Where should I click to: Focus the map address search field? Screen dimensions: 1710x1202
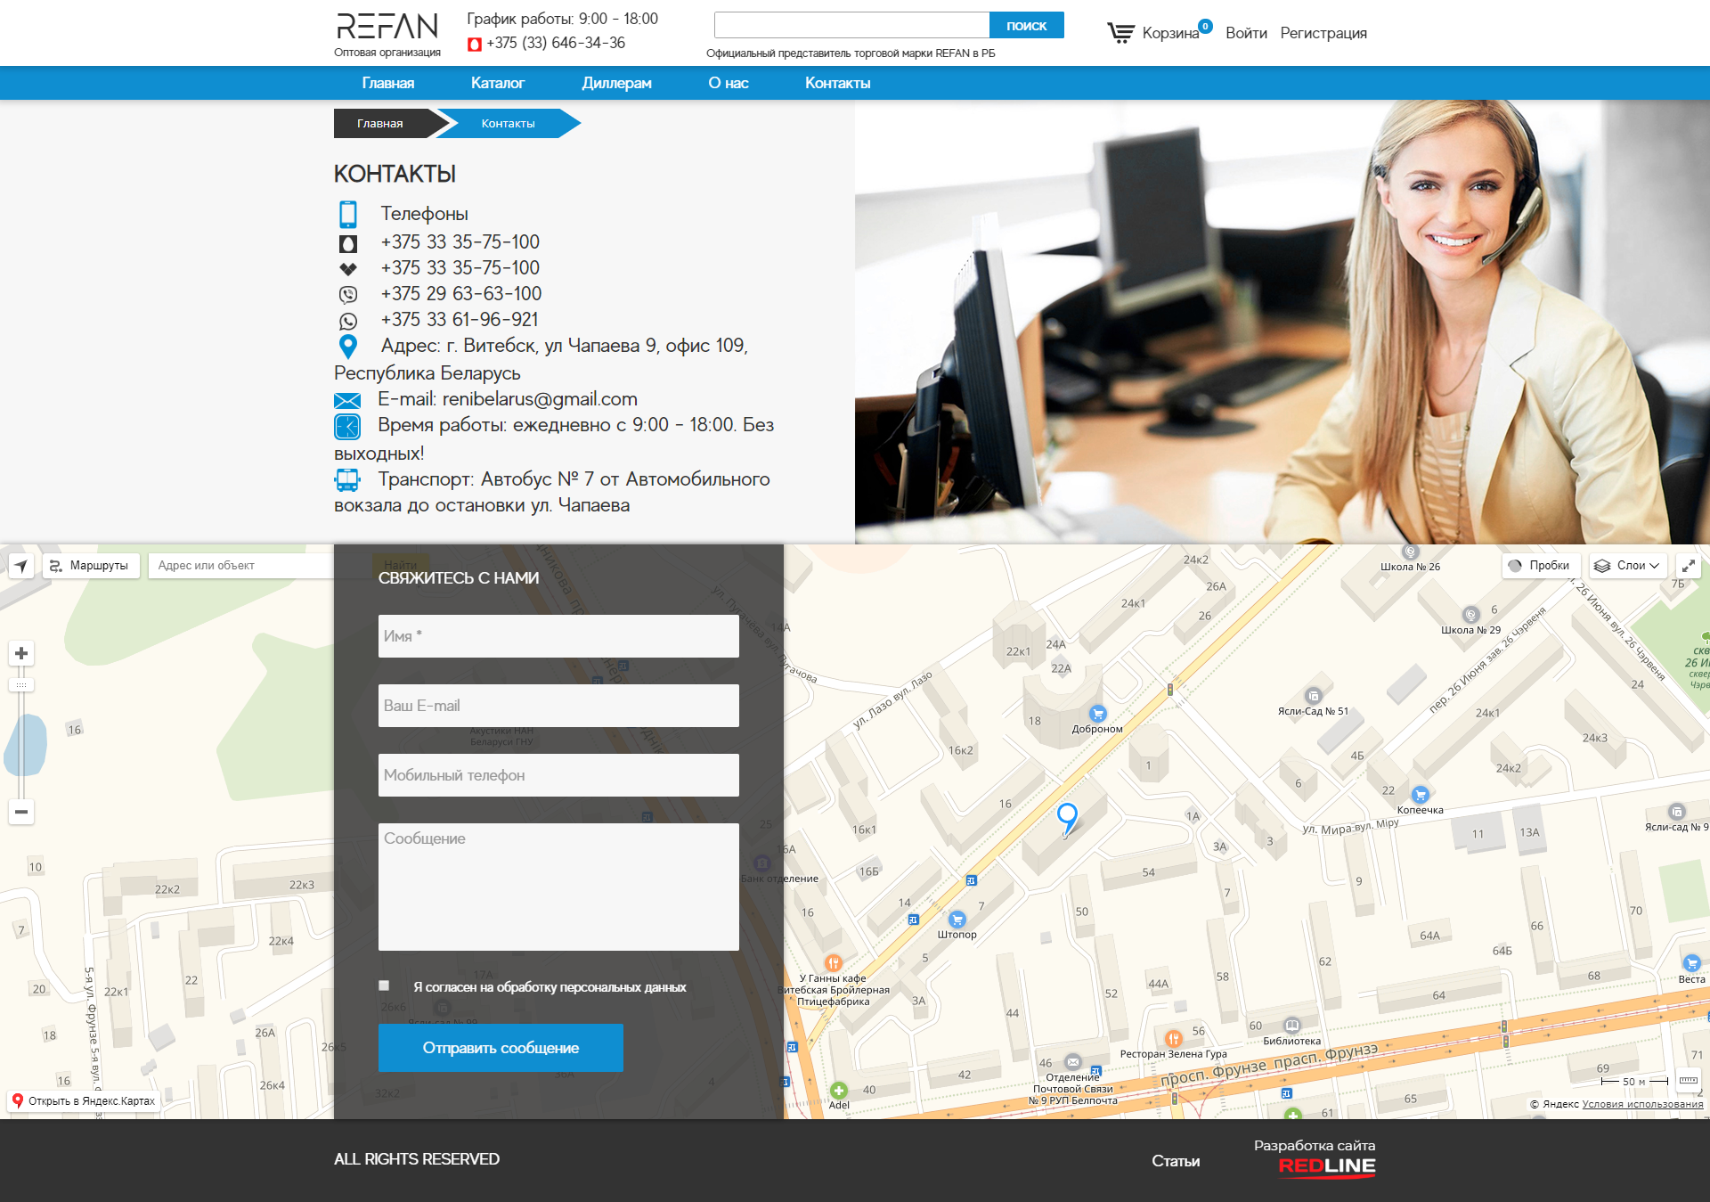(x=240, y=566)
